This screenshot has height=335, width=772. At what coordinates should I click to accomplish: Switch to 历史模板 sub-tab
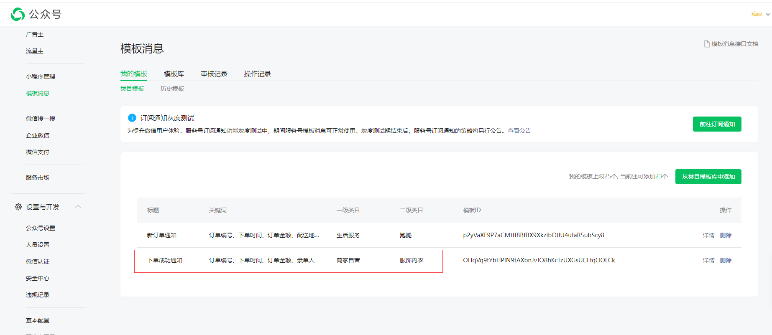172,89
